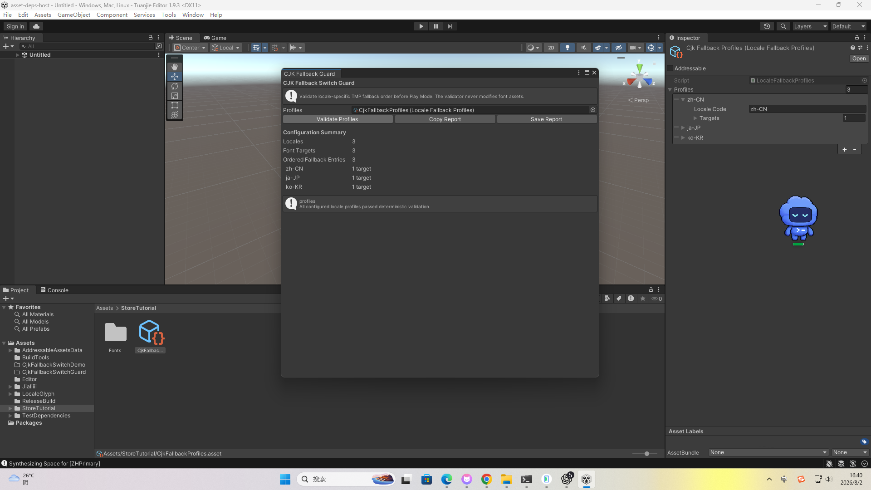Image resolution: width=871 pixels, height=490 pixels.
Task: Click the Copy Report button
Action: pyautogui.click(x=445, y=119)
